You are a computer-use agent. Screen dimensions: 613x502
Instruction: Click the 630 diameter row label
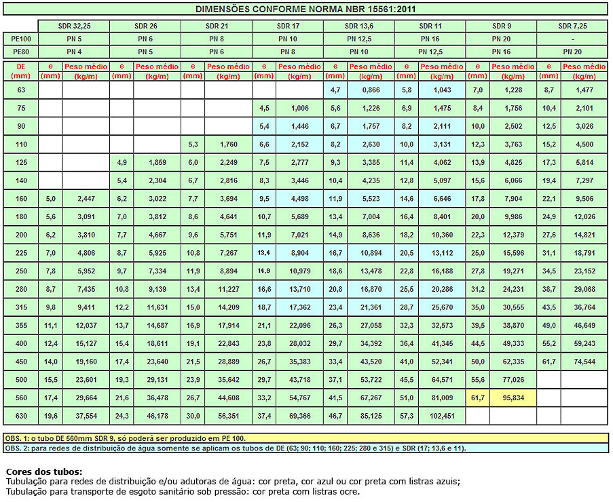click(20, 416)
